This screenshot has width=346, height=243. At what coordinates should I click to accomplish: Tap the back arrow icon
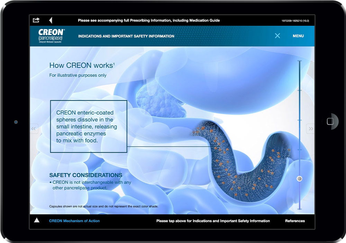click(51, 20)
